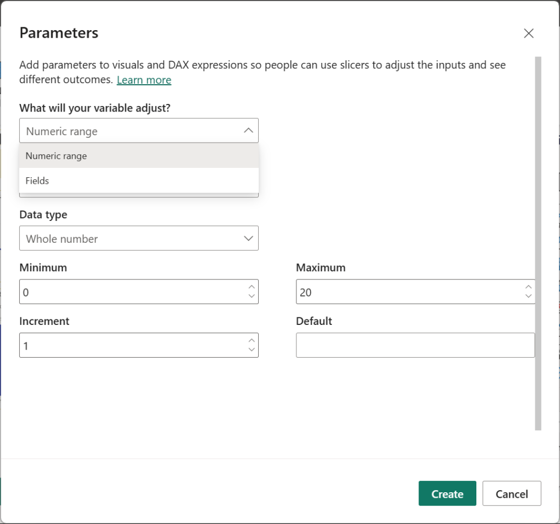Collapse the variable type dropdown chevron
This screenshot has width=560, height=524.
(248, 131)
